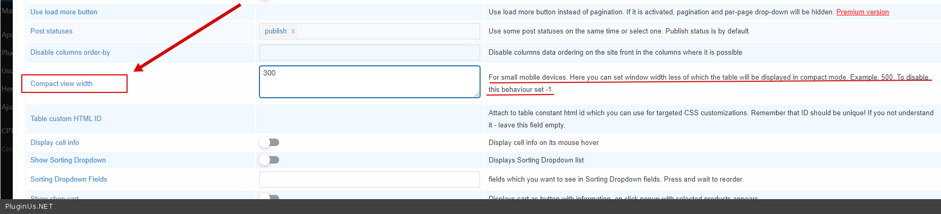
Task: Open the Post statuses selection field
Action: coord(388,31)
